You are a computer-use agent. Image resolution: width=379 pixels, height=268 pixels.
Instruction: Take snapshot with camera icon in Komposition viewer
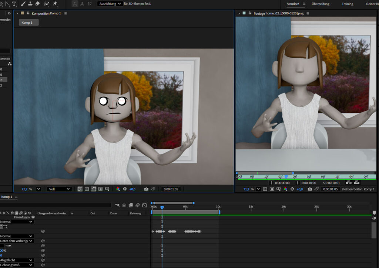(x=146, y=189)
